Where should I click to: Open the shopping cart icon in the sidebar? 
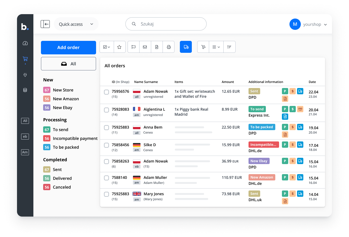click(25, 59)
